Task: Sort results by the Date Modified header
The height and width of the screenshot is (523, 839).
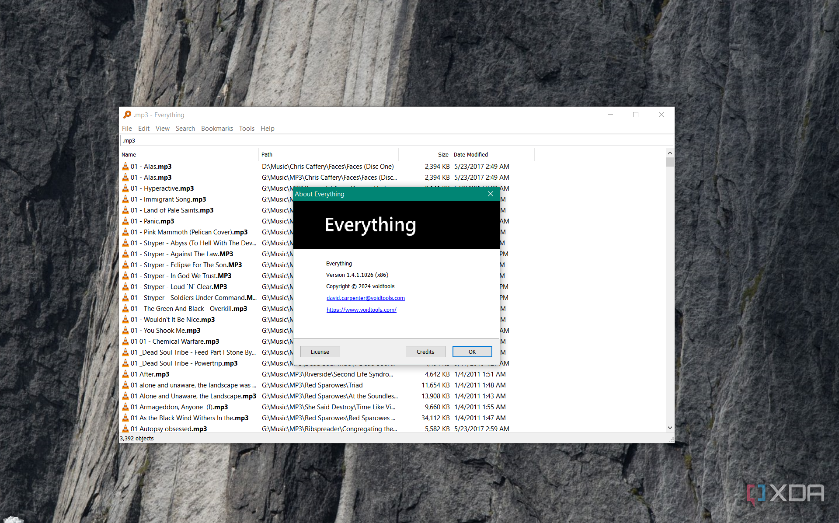Action: click(493, 155)
